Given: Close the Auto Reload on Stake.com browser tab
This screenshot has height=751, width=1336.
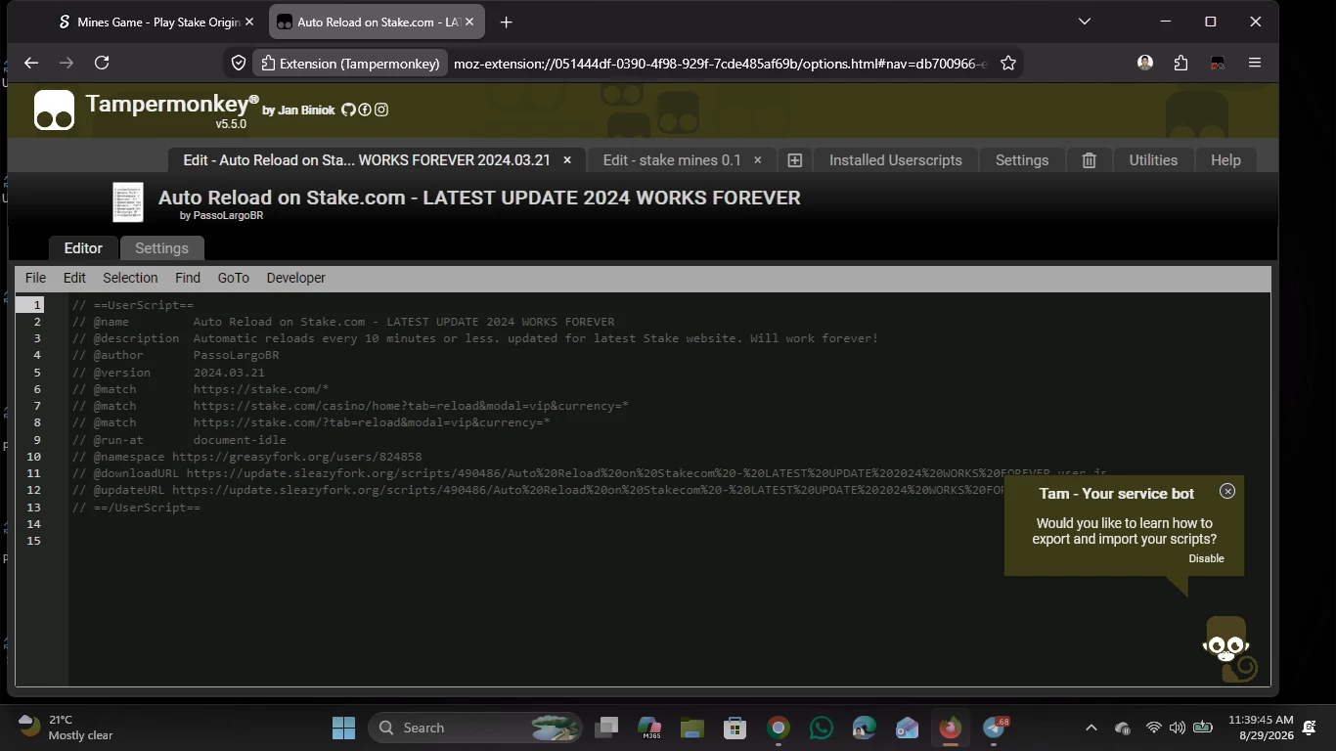Looking at the screenshot, I should coord(470,22).
